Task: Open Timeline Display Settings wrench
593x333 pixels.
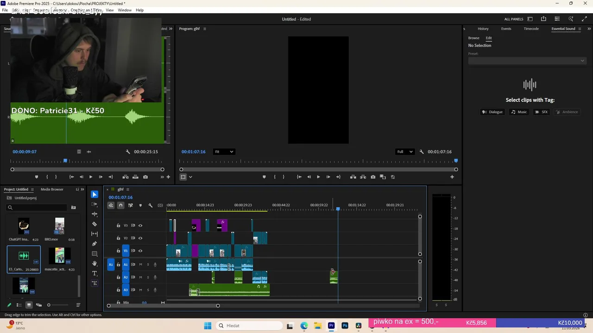Action: click(x=150, y=205)
